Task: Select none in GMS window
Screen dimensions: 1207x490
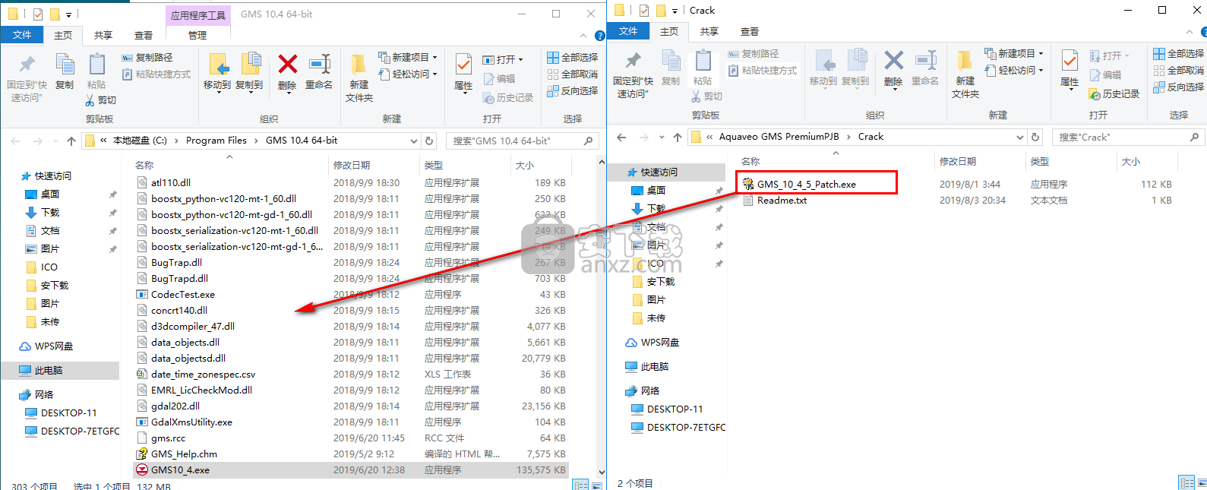Action: [572, 74]
